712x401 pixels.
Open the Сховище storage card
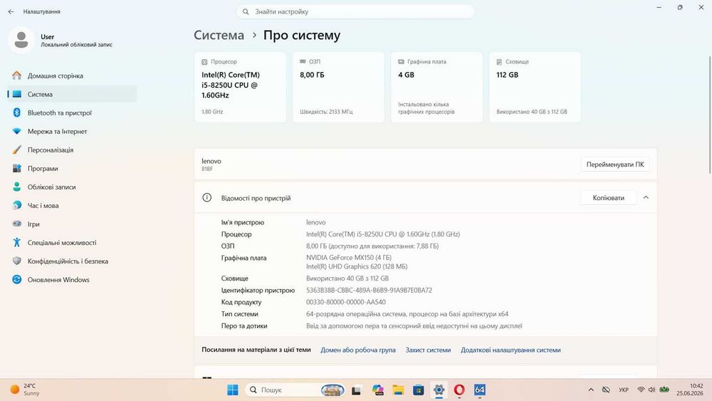535,87
